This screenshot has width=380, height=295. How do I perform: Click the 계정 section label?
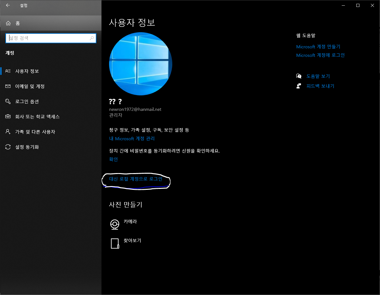click(10, 53)
